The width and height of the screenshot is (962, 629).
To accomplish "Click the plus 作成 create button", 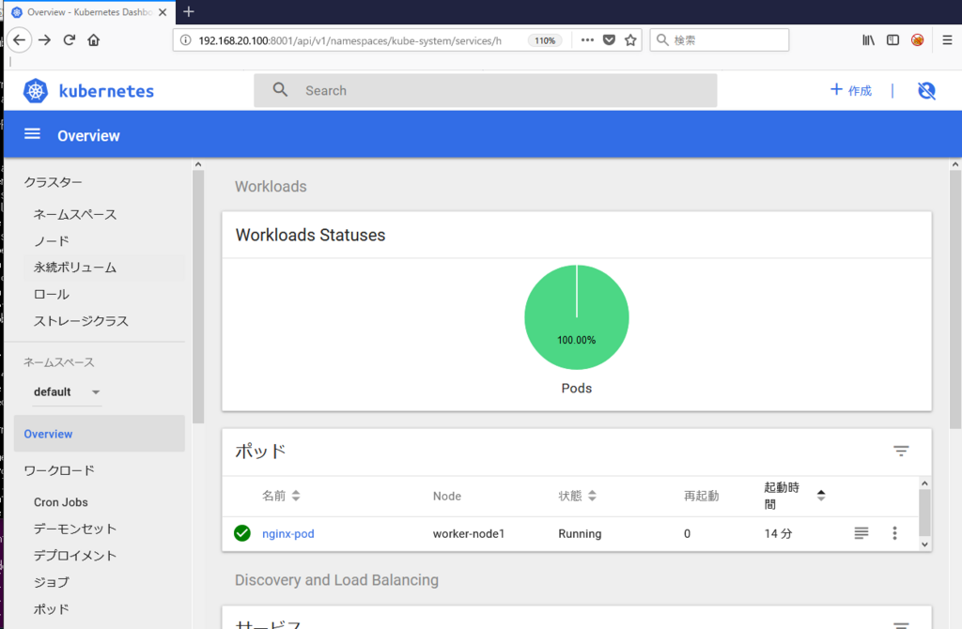I will coord(850,90).
